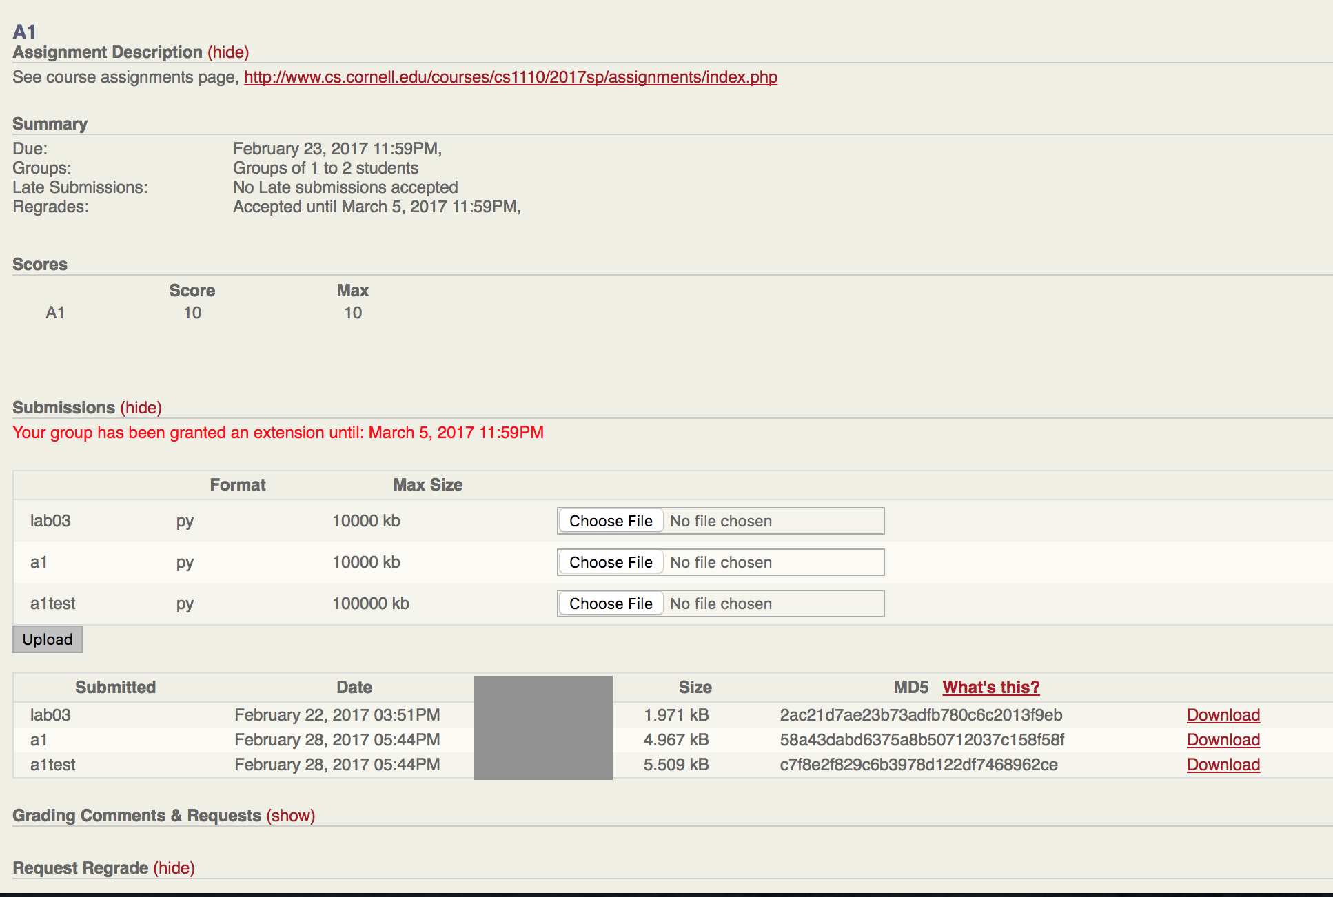Download the submitted lab03 file
The image size is (1333, 897).
point(1223,715)
